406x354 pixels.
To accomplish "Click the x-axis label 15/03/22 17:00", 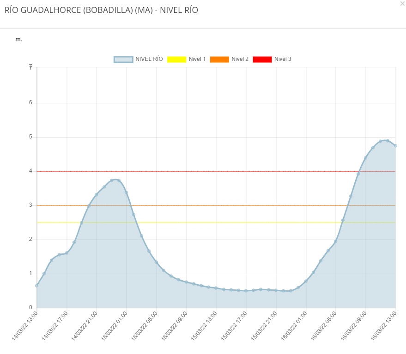I will (x=234, y=326).
